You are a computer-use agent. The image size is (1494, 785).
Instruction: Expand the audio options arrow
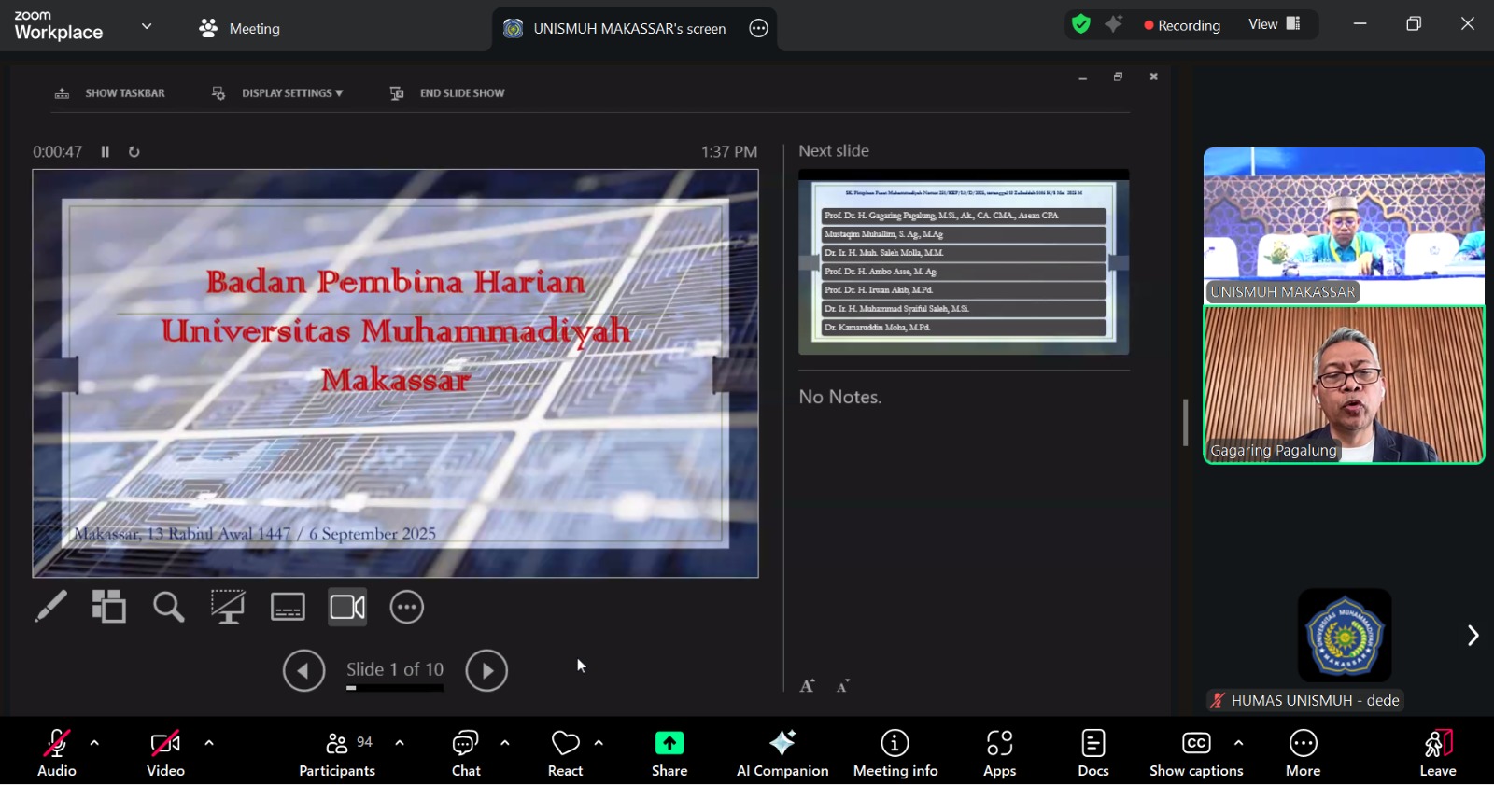click(x=94, y=743)
